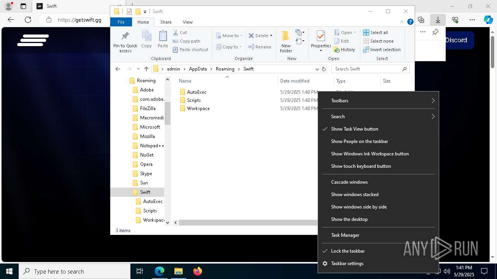Click Paste shortcut in ribbon
This screenshot has width=497, height=279.
click(x=191, y=50)
